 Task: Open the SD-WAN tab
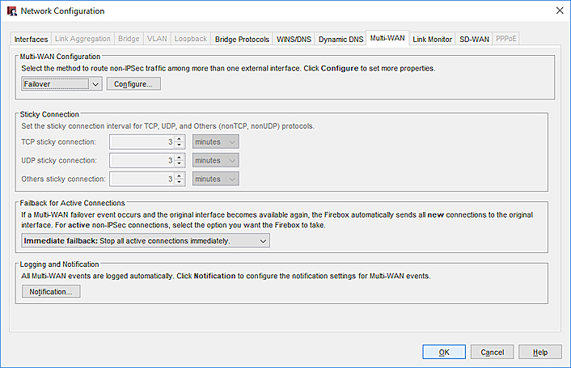pyautogui.click(x=473, y=39)
